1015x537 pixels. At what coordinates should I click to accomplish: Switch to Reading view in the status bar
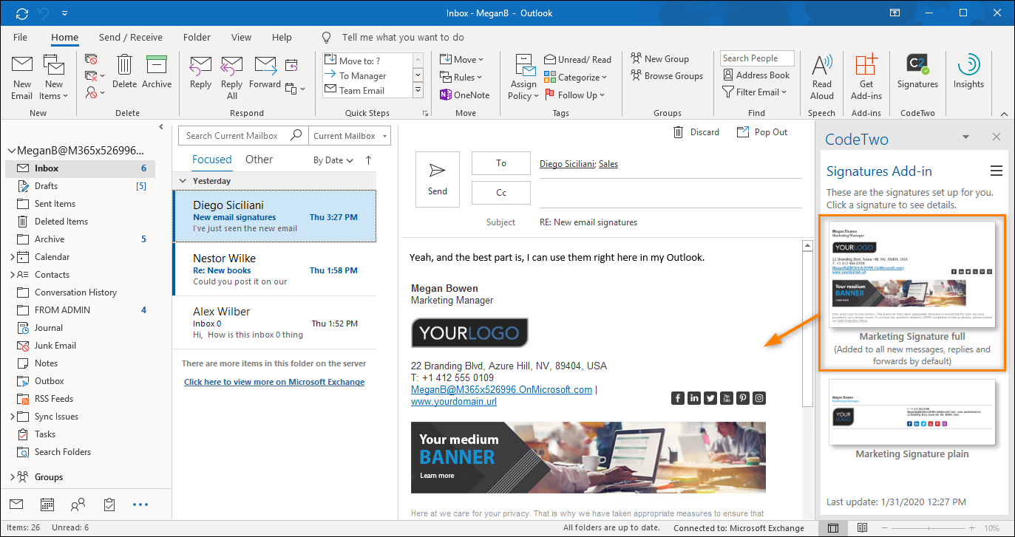pyautogui.click(x=862, y=527)
